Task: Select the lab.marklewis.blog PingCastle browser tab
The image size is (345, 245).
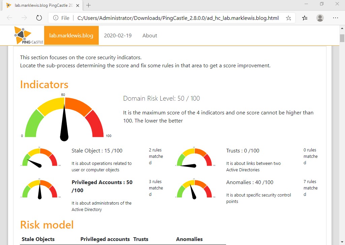Action: 42,5
